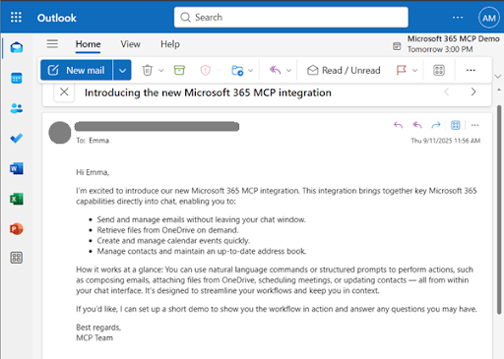The width and height of the screenshot is (504, 359).
Task: Open Apps icon in message header
Action: click(x=456, y=125)
